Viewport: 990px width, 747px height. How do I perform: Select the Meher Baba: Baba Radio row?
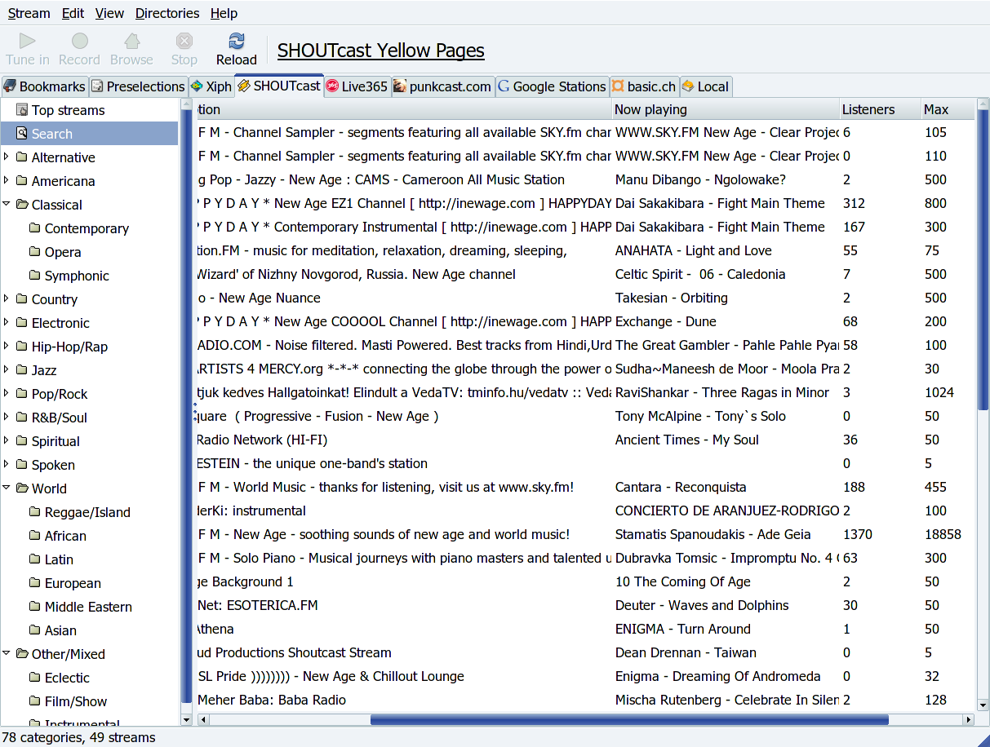tap(585, 700)
